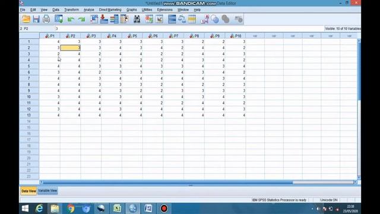Screen dimensions: 380x214
Task: Select row 13 header
Action: (x=29, y=115)
